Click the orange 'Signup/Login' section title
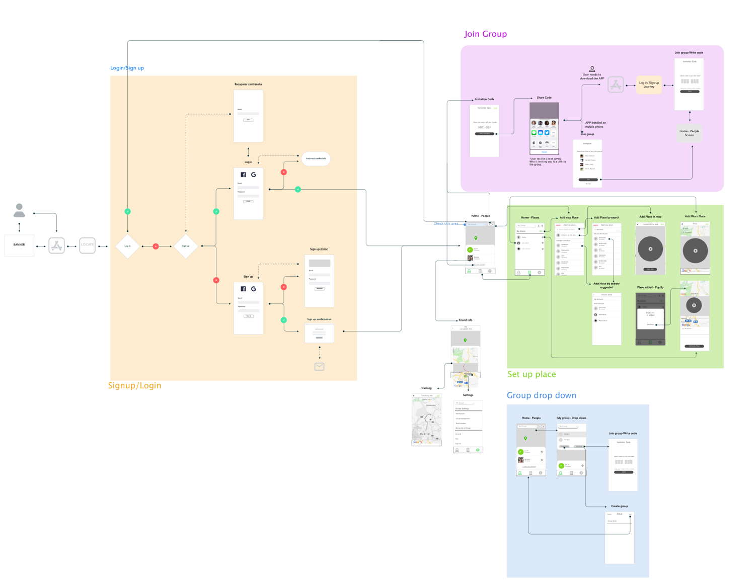Screen dimensions: 756x588 134,386
